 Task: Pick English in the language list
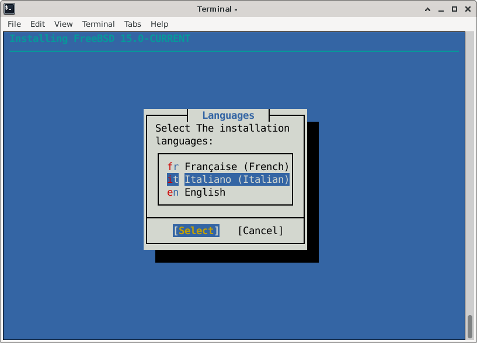[x=204, y=192]
